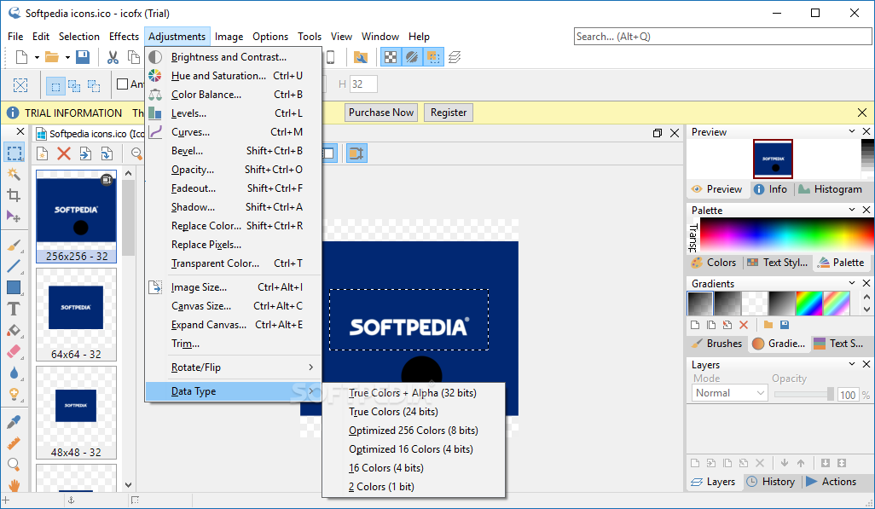Select the paint bucket fill tool
The height and width of the screenshot is (509, 875).
(14, 330)
